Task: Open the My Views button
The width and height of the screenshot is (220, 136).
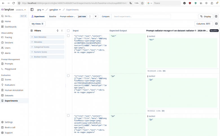Action: pyautogui.click(x=38, y=24)
